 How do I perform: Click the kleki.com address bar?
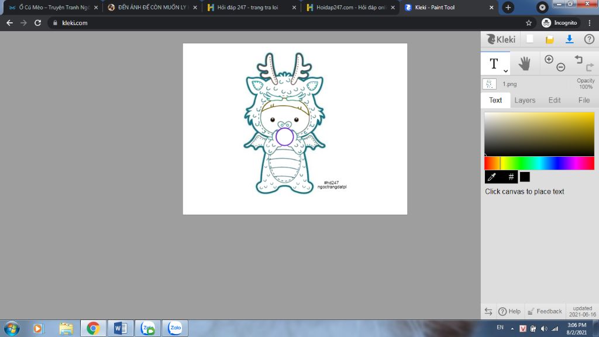[x=292, y=23]
